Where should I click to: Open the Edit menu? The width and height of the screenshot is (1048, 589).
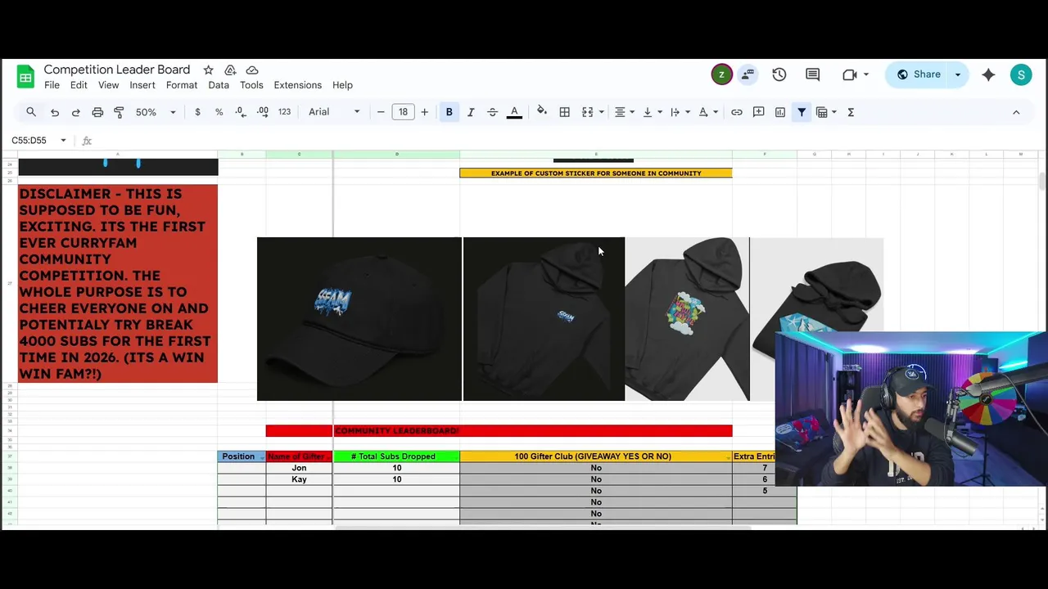[79, 85]
